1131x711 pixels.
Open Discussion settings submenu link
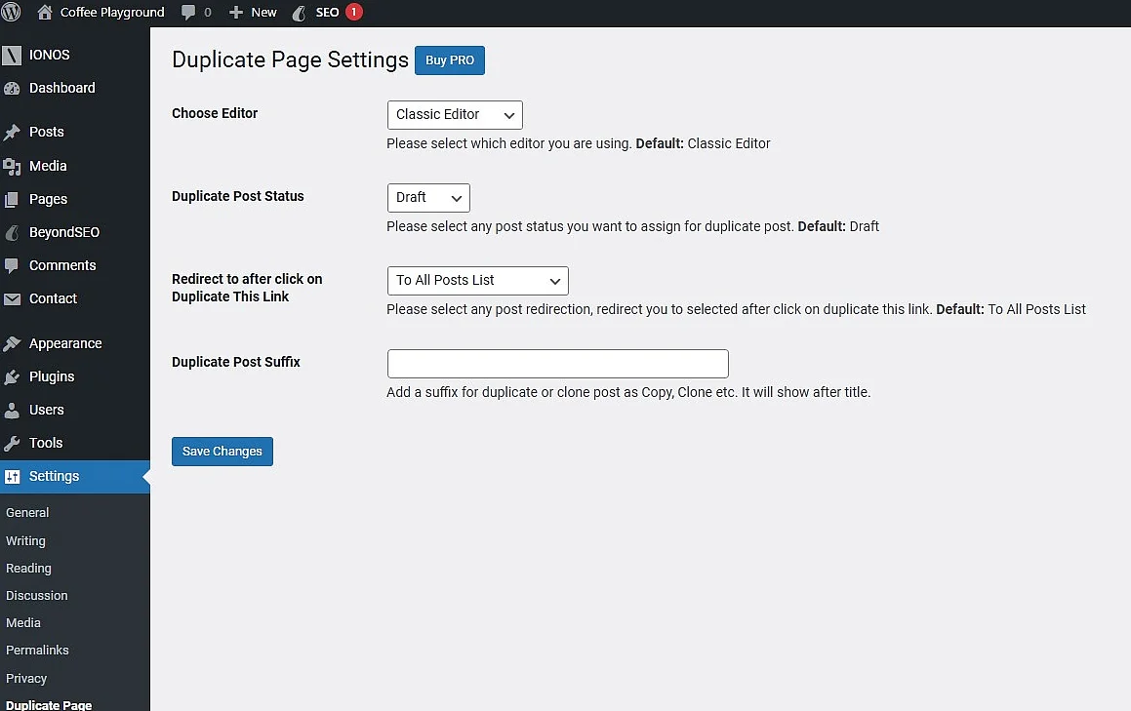37,596
